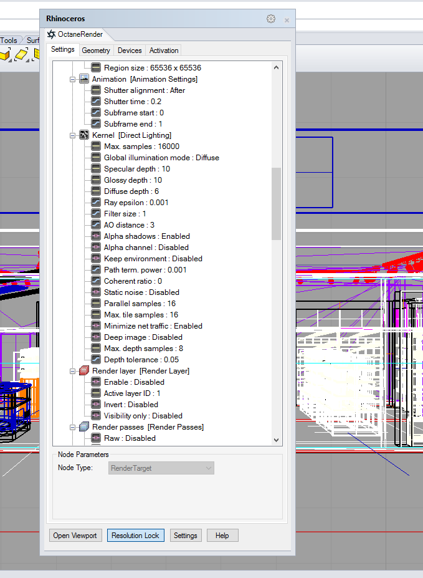This screenshot has height=578, width=423.
Task: Click the tree scroll up arrow
Action: 276,67
